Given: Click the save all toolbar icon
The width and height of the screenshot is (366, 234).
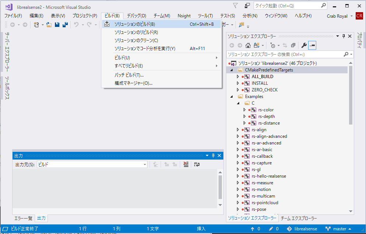Looking at the screenshot, I should point(65,24).
